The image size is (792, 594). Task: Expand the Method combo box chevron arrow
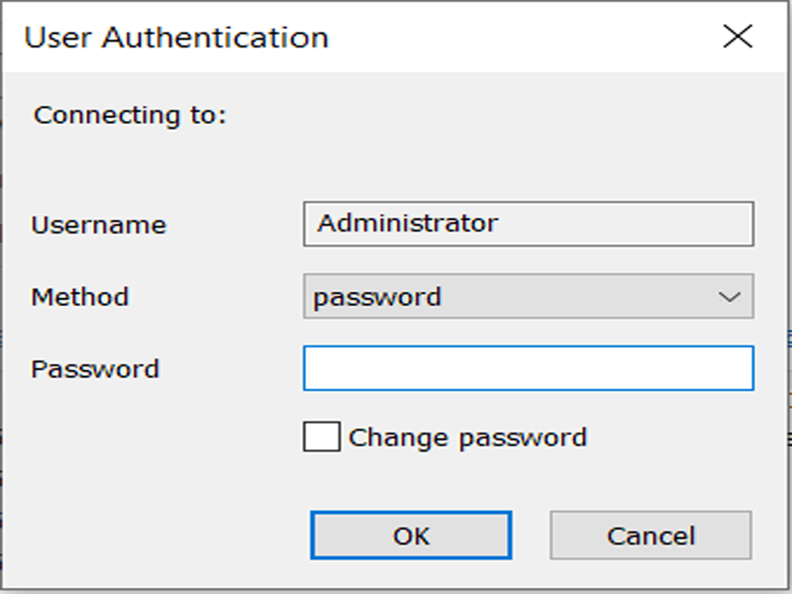coord(730,297)
